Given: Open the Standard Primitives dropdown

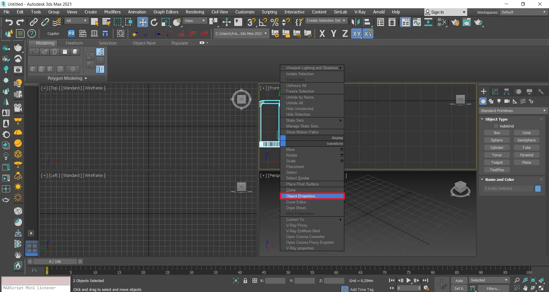Looking at the screenshot, I should (513, 111).
